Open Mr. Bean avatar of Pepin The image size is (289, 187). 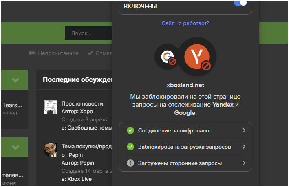(x=51, y=150)
